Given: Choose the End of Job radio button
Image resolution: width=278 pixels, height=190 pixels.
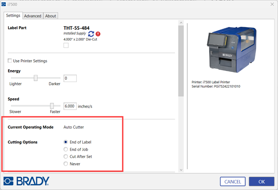Looking at the screenshot, I should pyautogui.click(x=66, y=149).
